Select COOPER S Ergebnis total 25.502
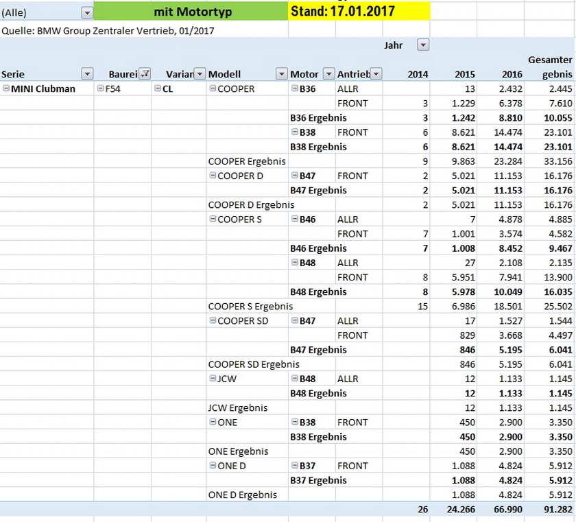Screen dimensions: 576x522 click(x=558, y=307)
